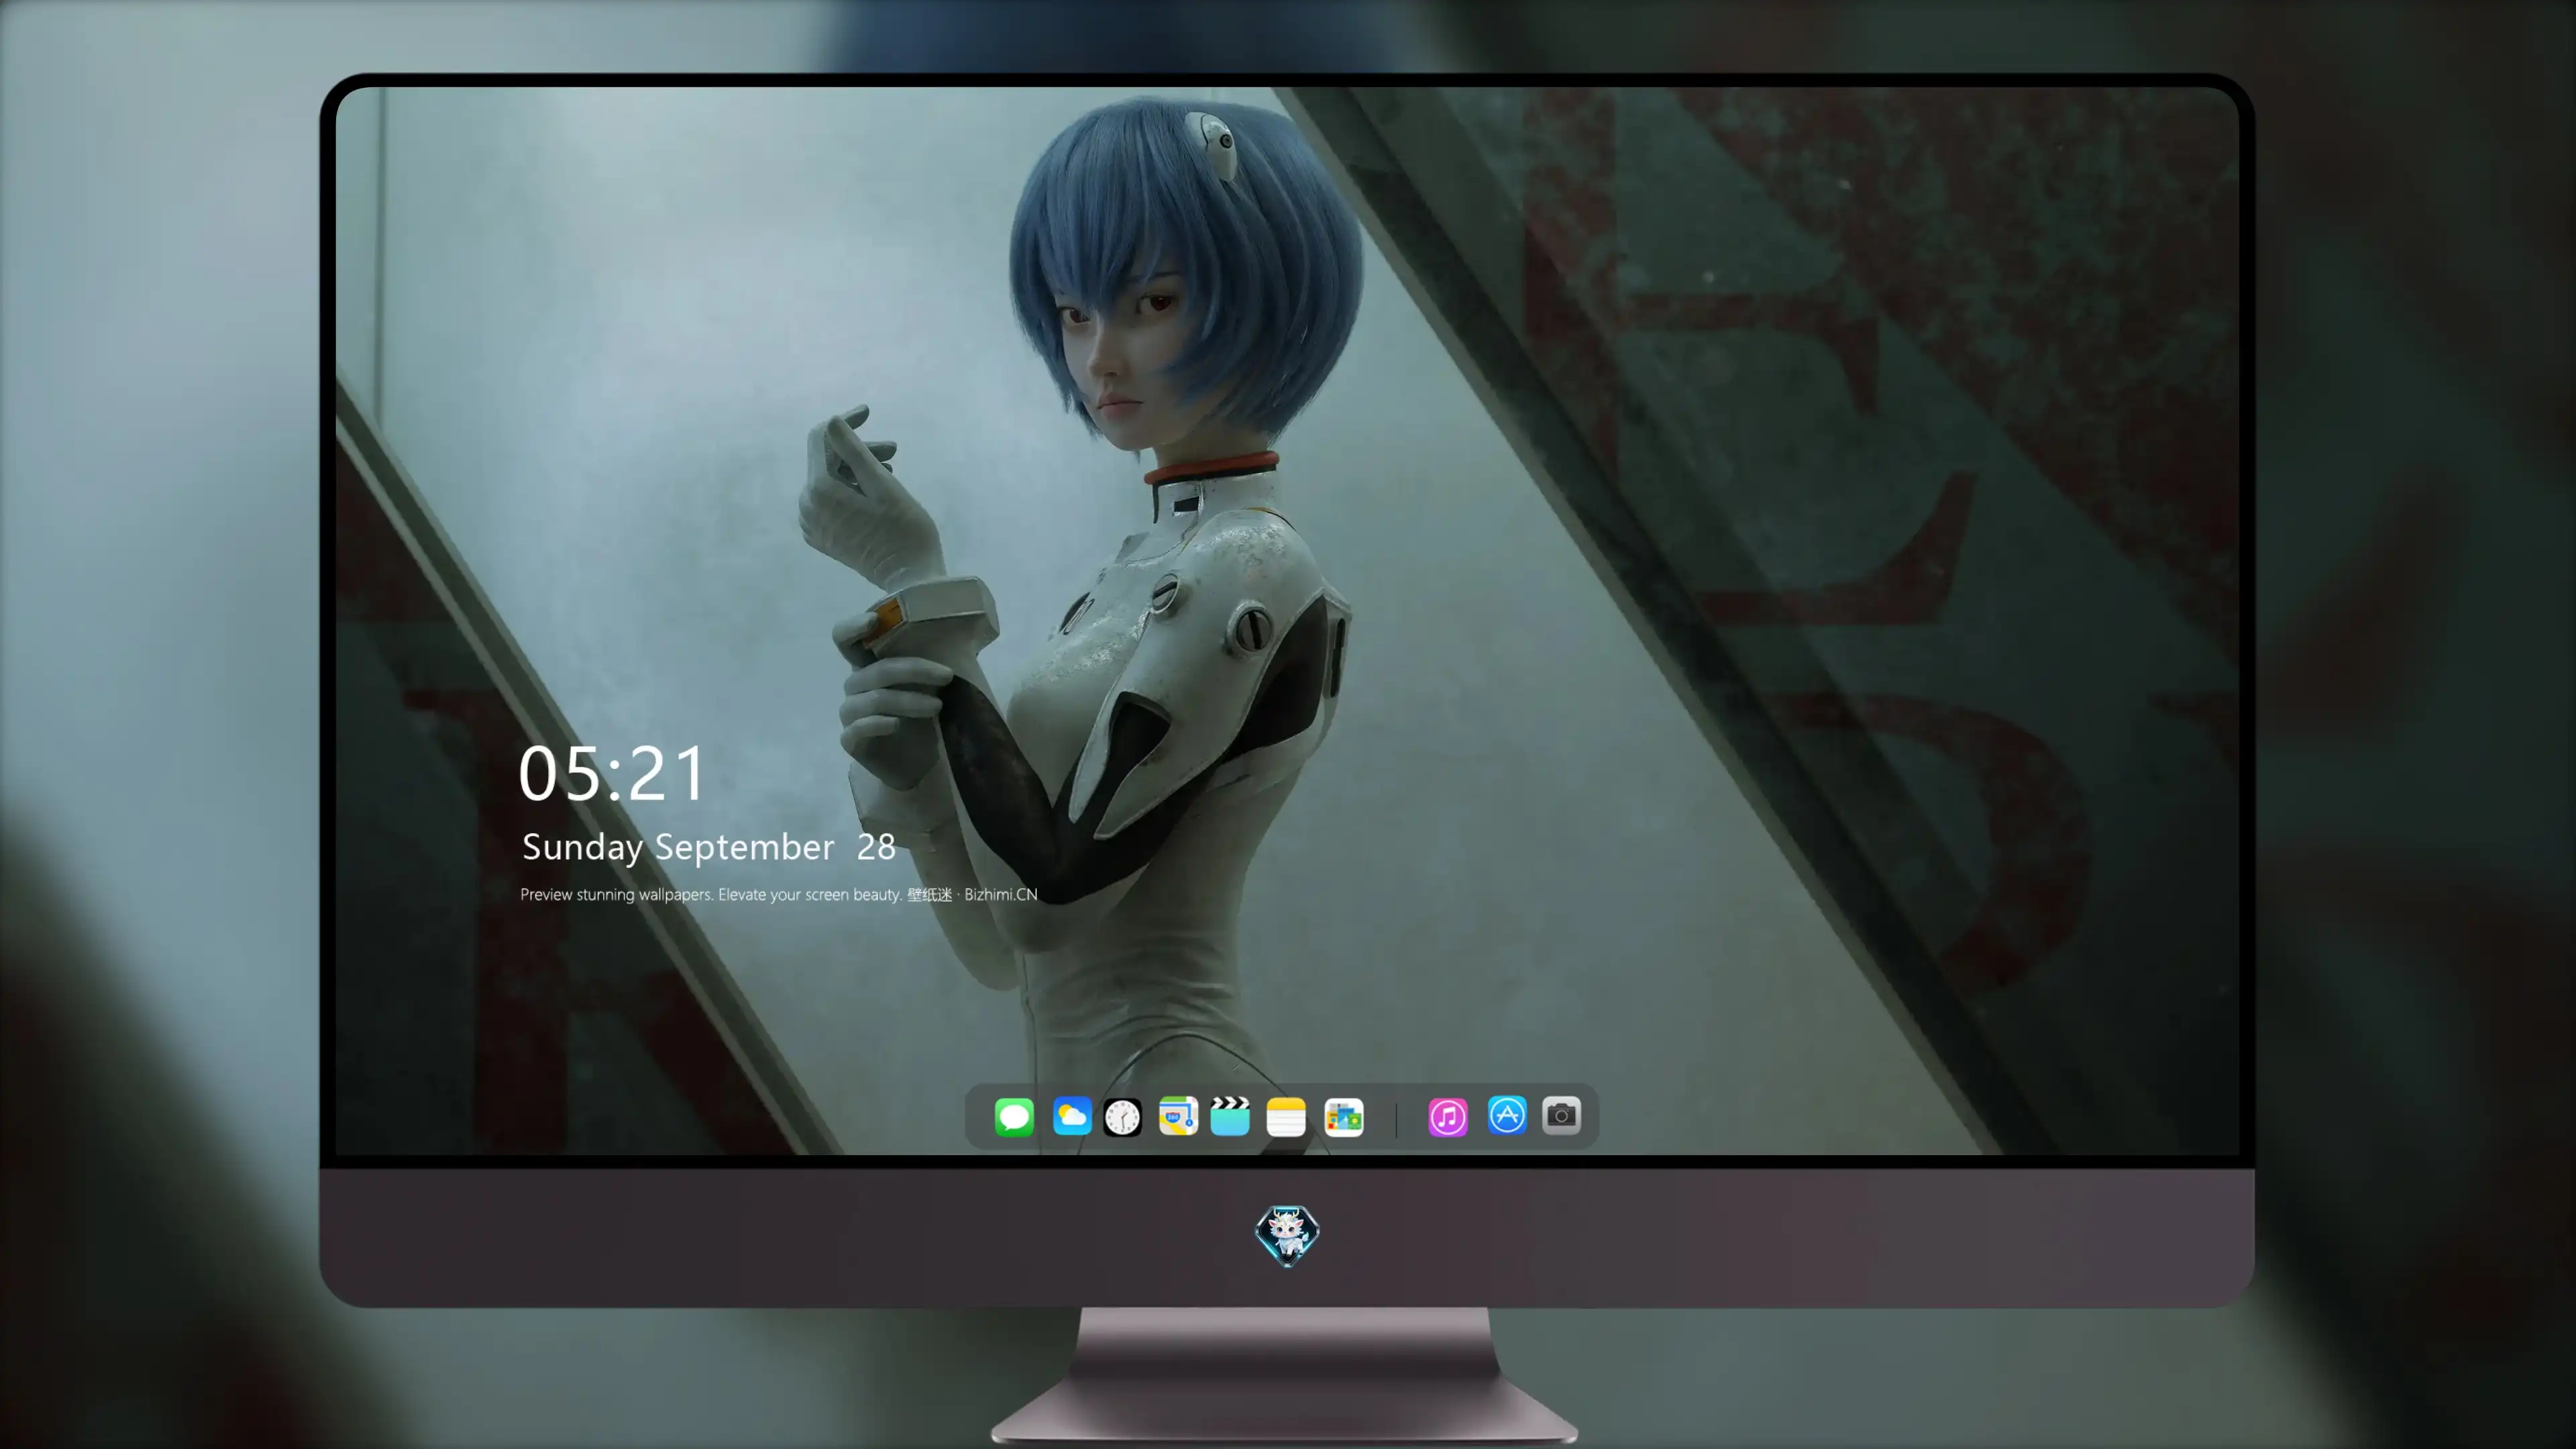This screenshot has width=2576, height=1449.
Task: Open the Photos collage app icon
Action: point(1344,1117)
